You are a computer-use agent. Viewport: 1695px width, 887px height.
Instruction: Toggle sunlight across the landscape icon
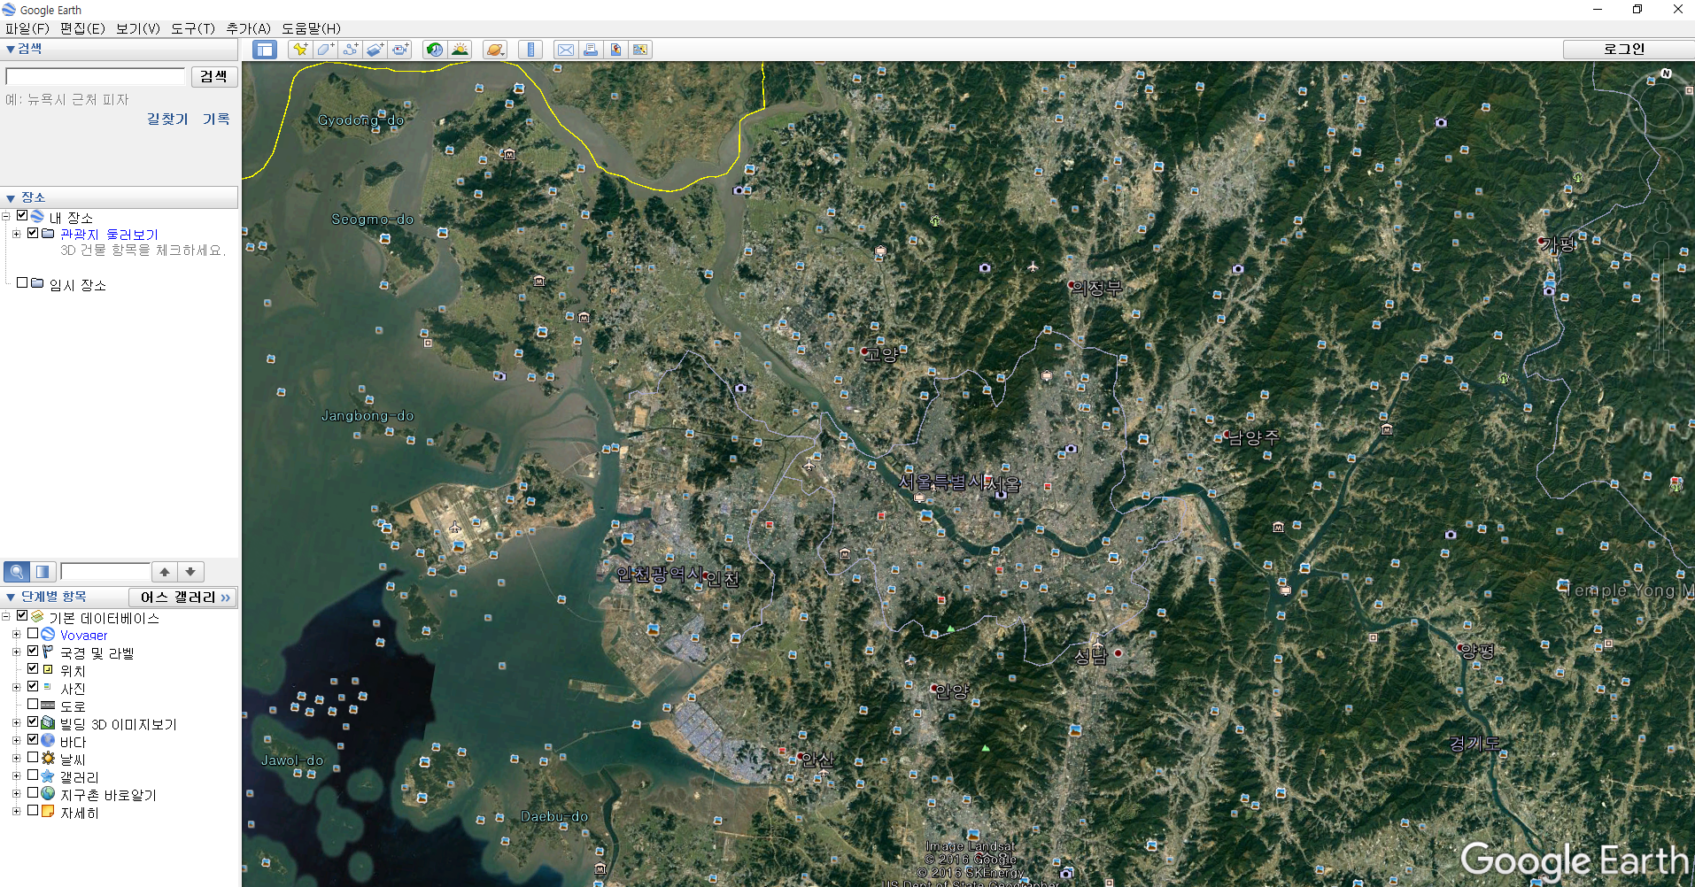pos(460,50)
